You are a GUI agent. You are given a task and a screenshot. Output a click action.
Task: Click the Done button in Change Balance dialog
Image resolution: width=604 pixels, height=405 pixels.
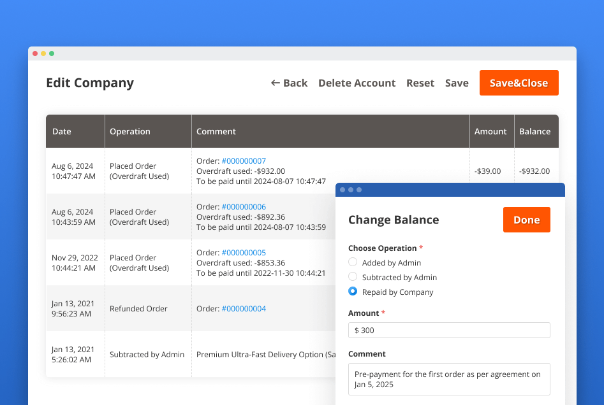(526, 219)
